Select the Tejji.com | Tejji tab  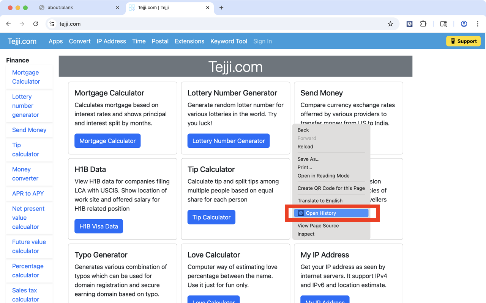tap(169, 8)
